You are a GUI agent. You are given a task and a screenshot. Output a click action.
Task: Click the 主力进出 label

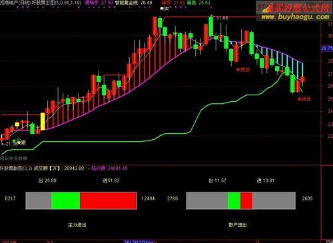tap(77, 225)
